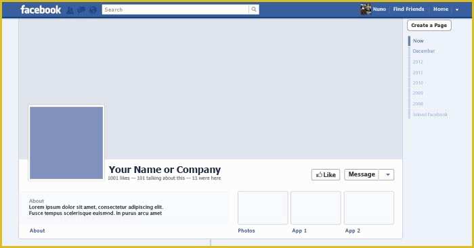474x248 pixels.
Task: Click the Message button
Action: [362, 174]
